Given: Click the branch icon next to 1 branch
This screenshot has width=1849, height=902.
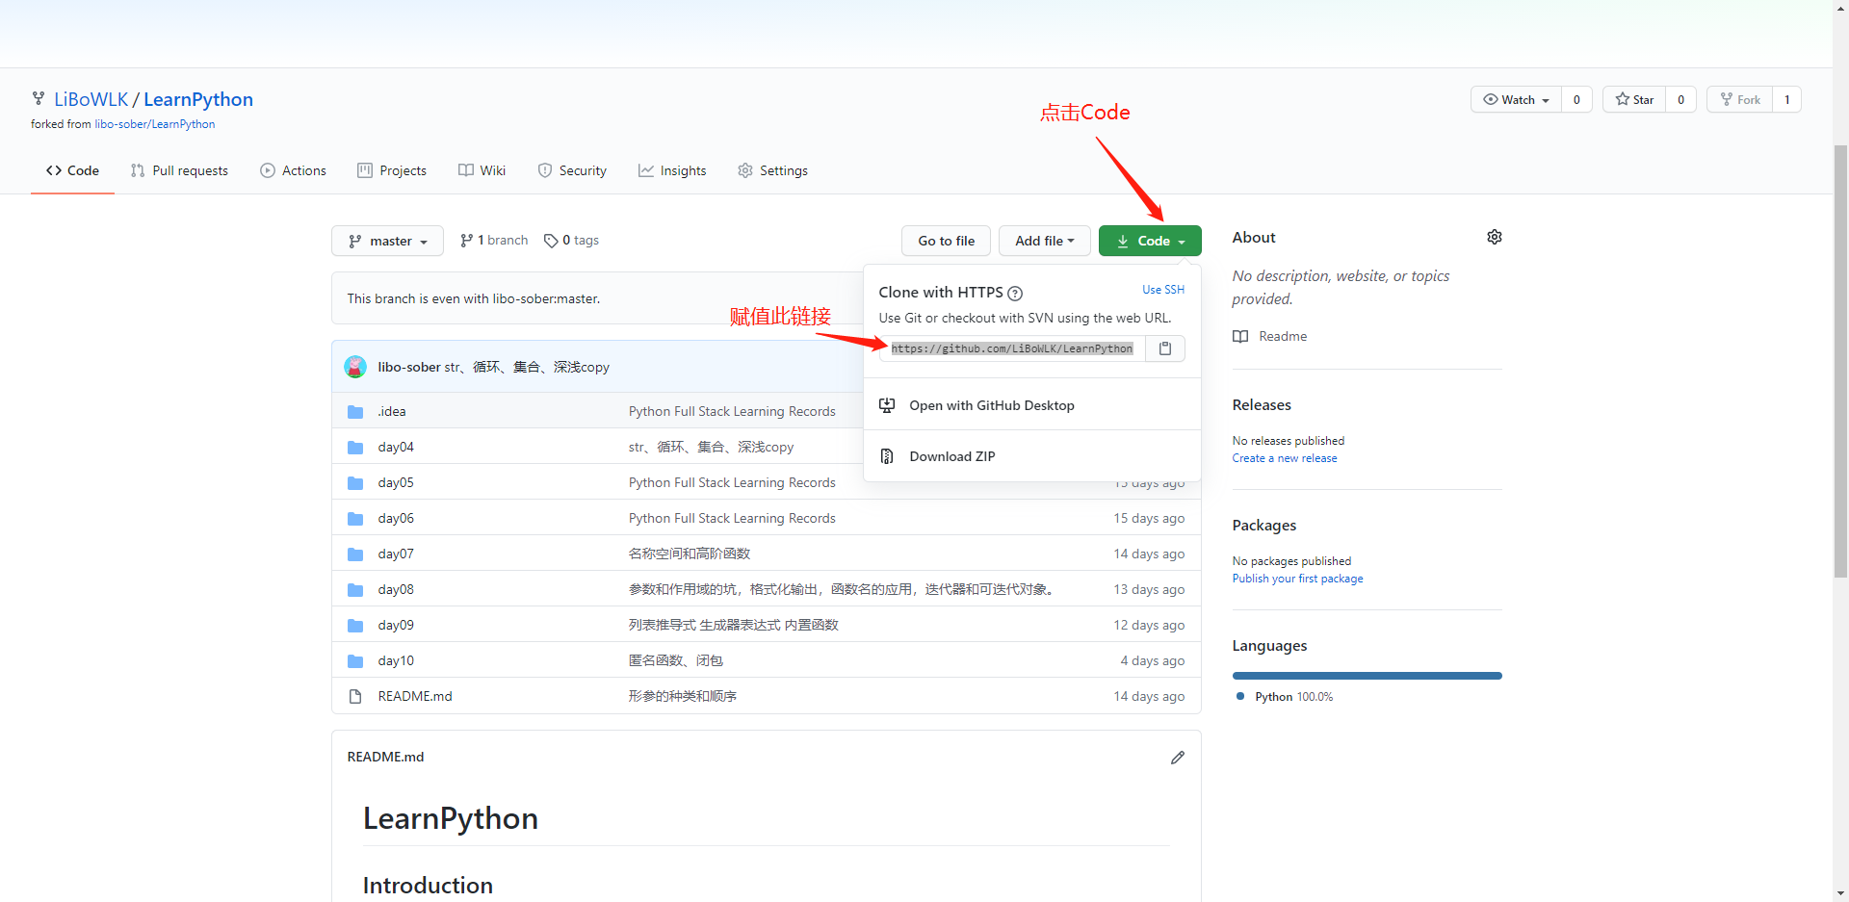Looking at the screenshot, I should tap(466, 241).
